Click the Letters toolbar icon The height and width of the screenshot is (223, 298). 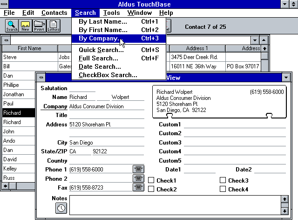[54, 26]
